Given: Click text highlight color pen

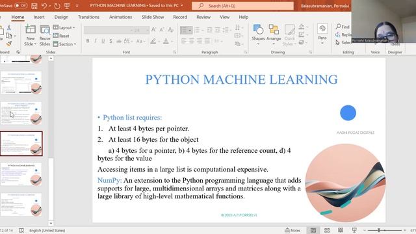Looking at the screenshot, I should pos(153,41).
